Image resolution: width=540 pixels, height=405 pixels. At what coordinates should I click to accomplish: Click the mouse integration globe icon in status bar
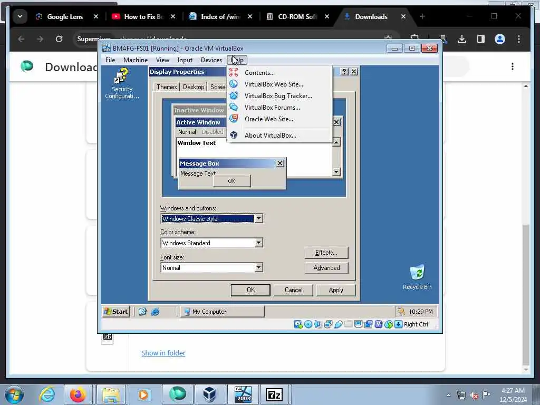(389, 324)
